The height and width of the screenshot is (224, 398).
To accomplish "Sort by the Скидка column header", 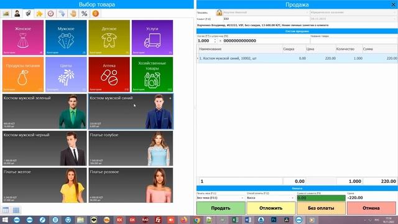I will pyautogui.click(x=294, y=49).
